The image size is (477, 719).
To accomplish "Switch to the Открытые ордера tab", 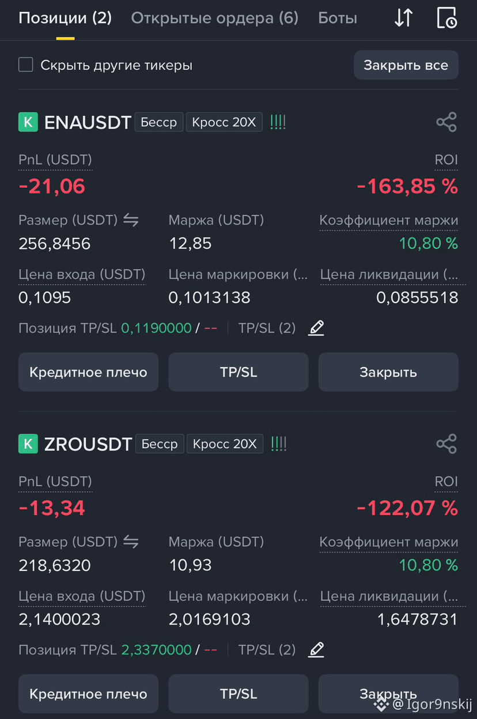I will click(215, 18).
